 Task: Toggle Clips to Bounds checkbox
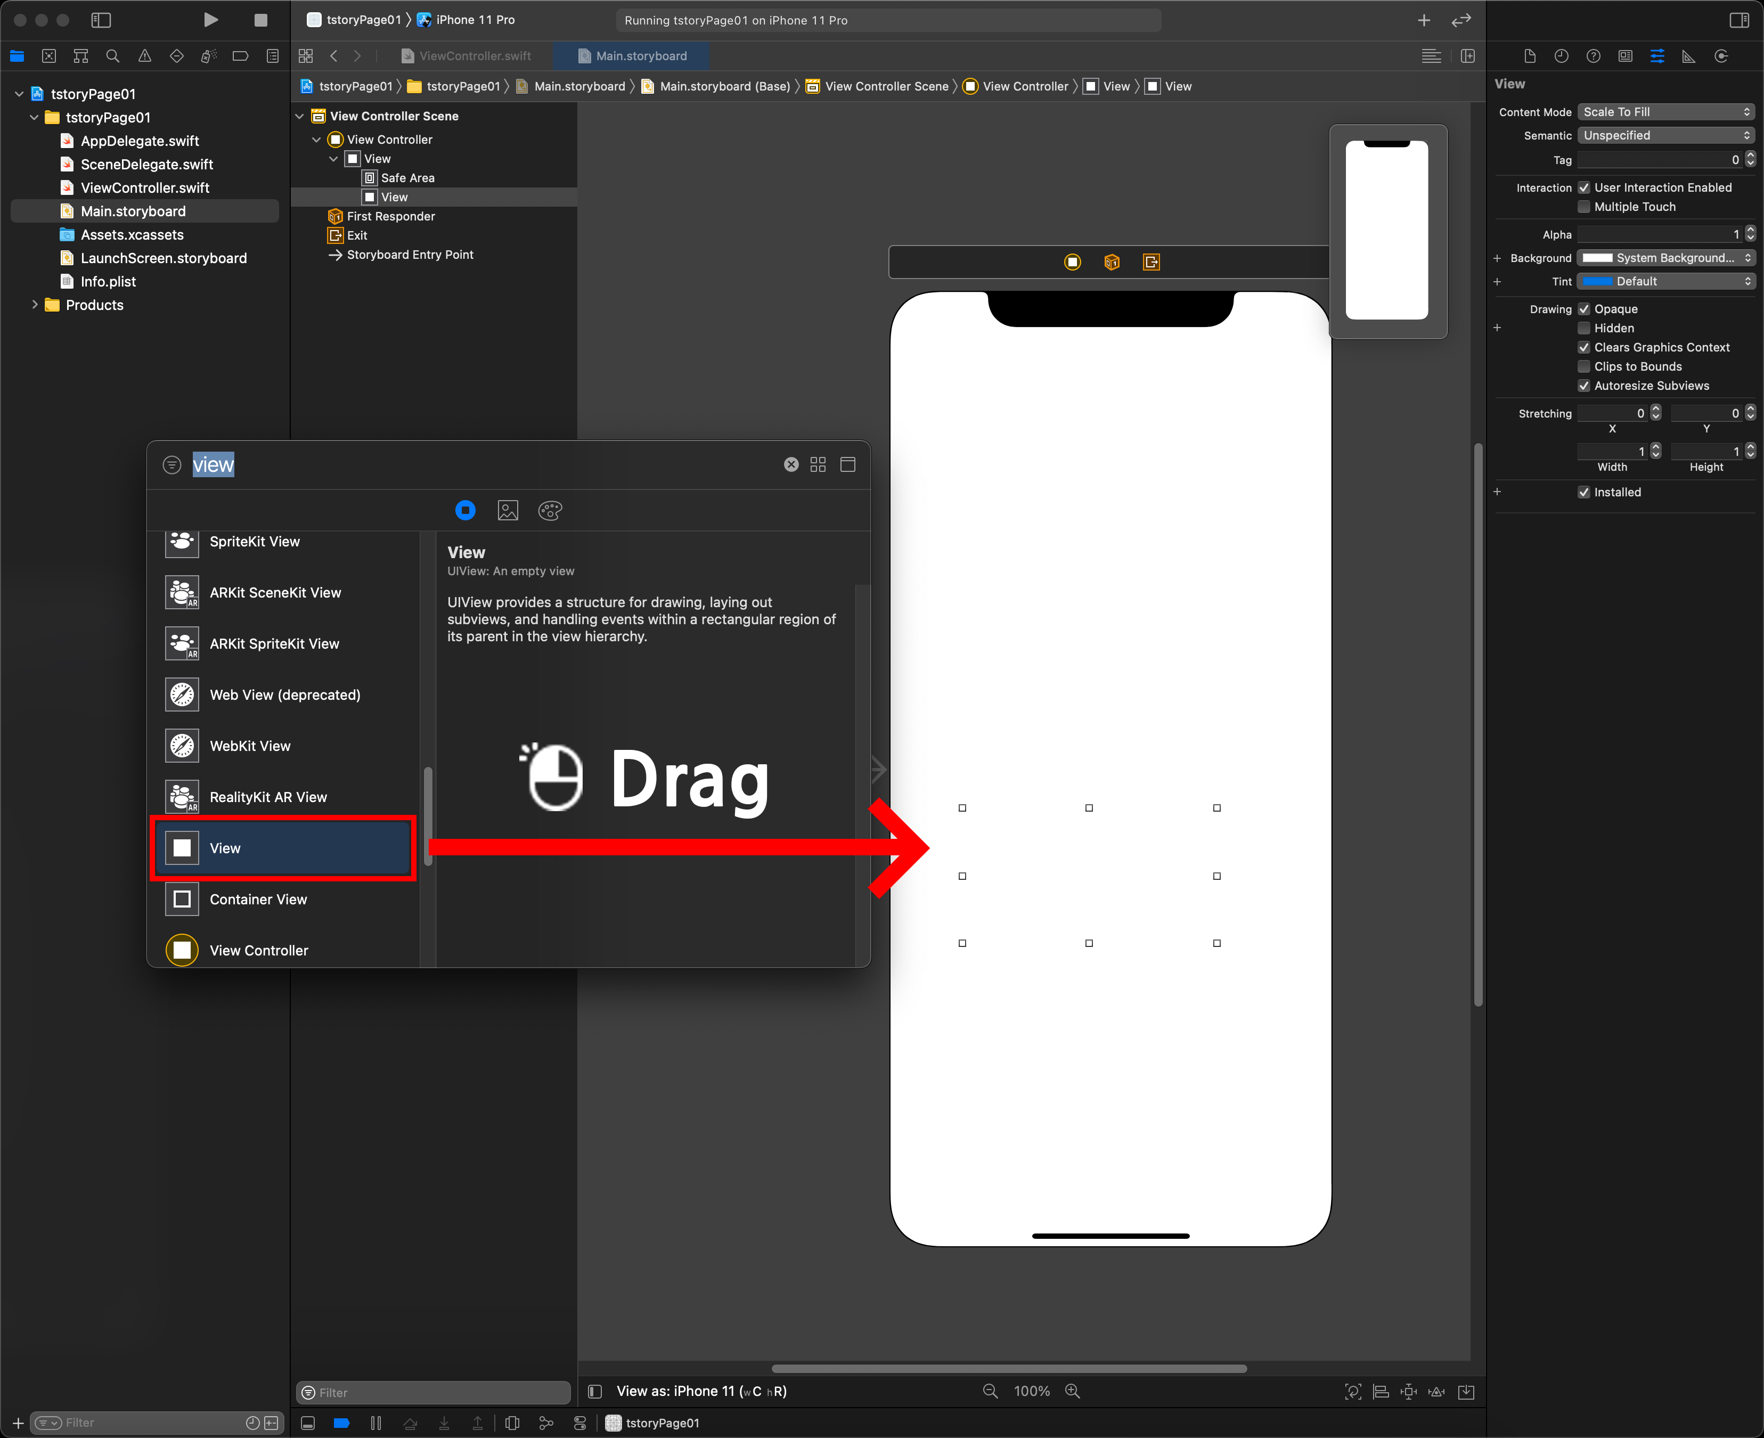(x=1583, y=366)
